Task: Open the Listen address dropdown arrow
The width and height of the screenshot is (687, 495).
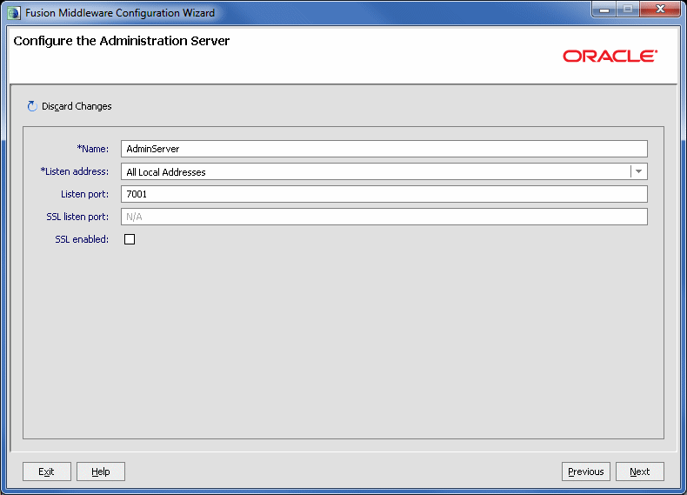Action: point(638,171)
